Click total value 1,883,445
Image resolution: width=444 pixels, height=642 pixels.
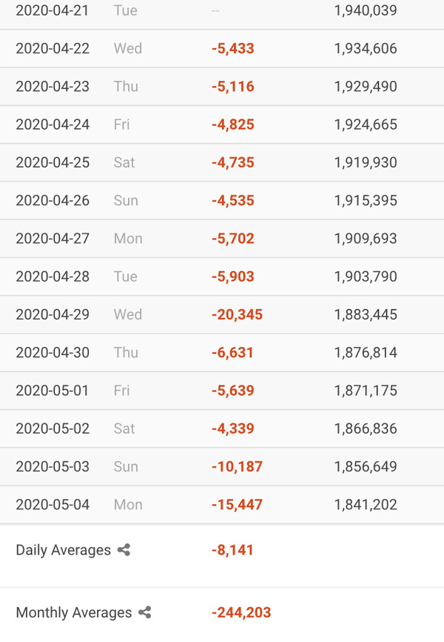pyautogui.click(x=366, y=314)
